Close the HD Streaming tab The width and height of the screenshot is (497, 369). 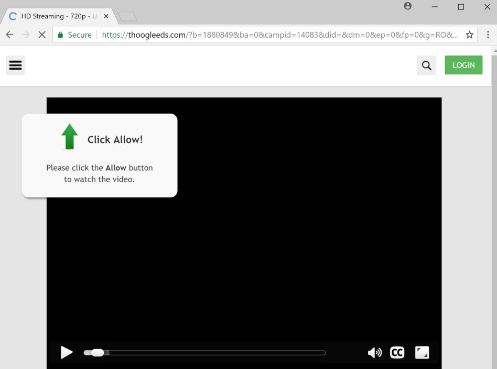pos(105,16)
